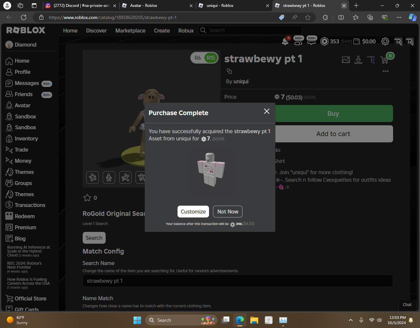Play the running animation preview icon

pos(93,177)
